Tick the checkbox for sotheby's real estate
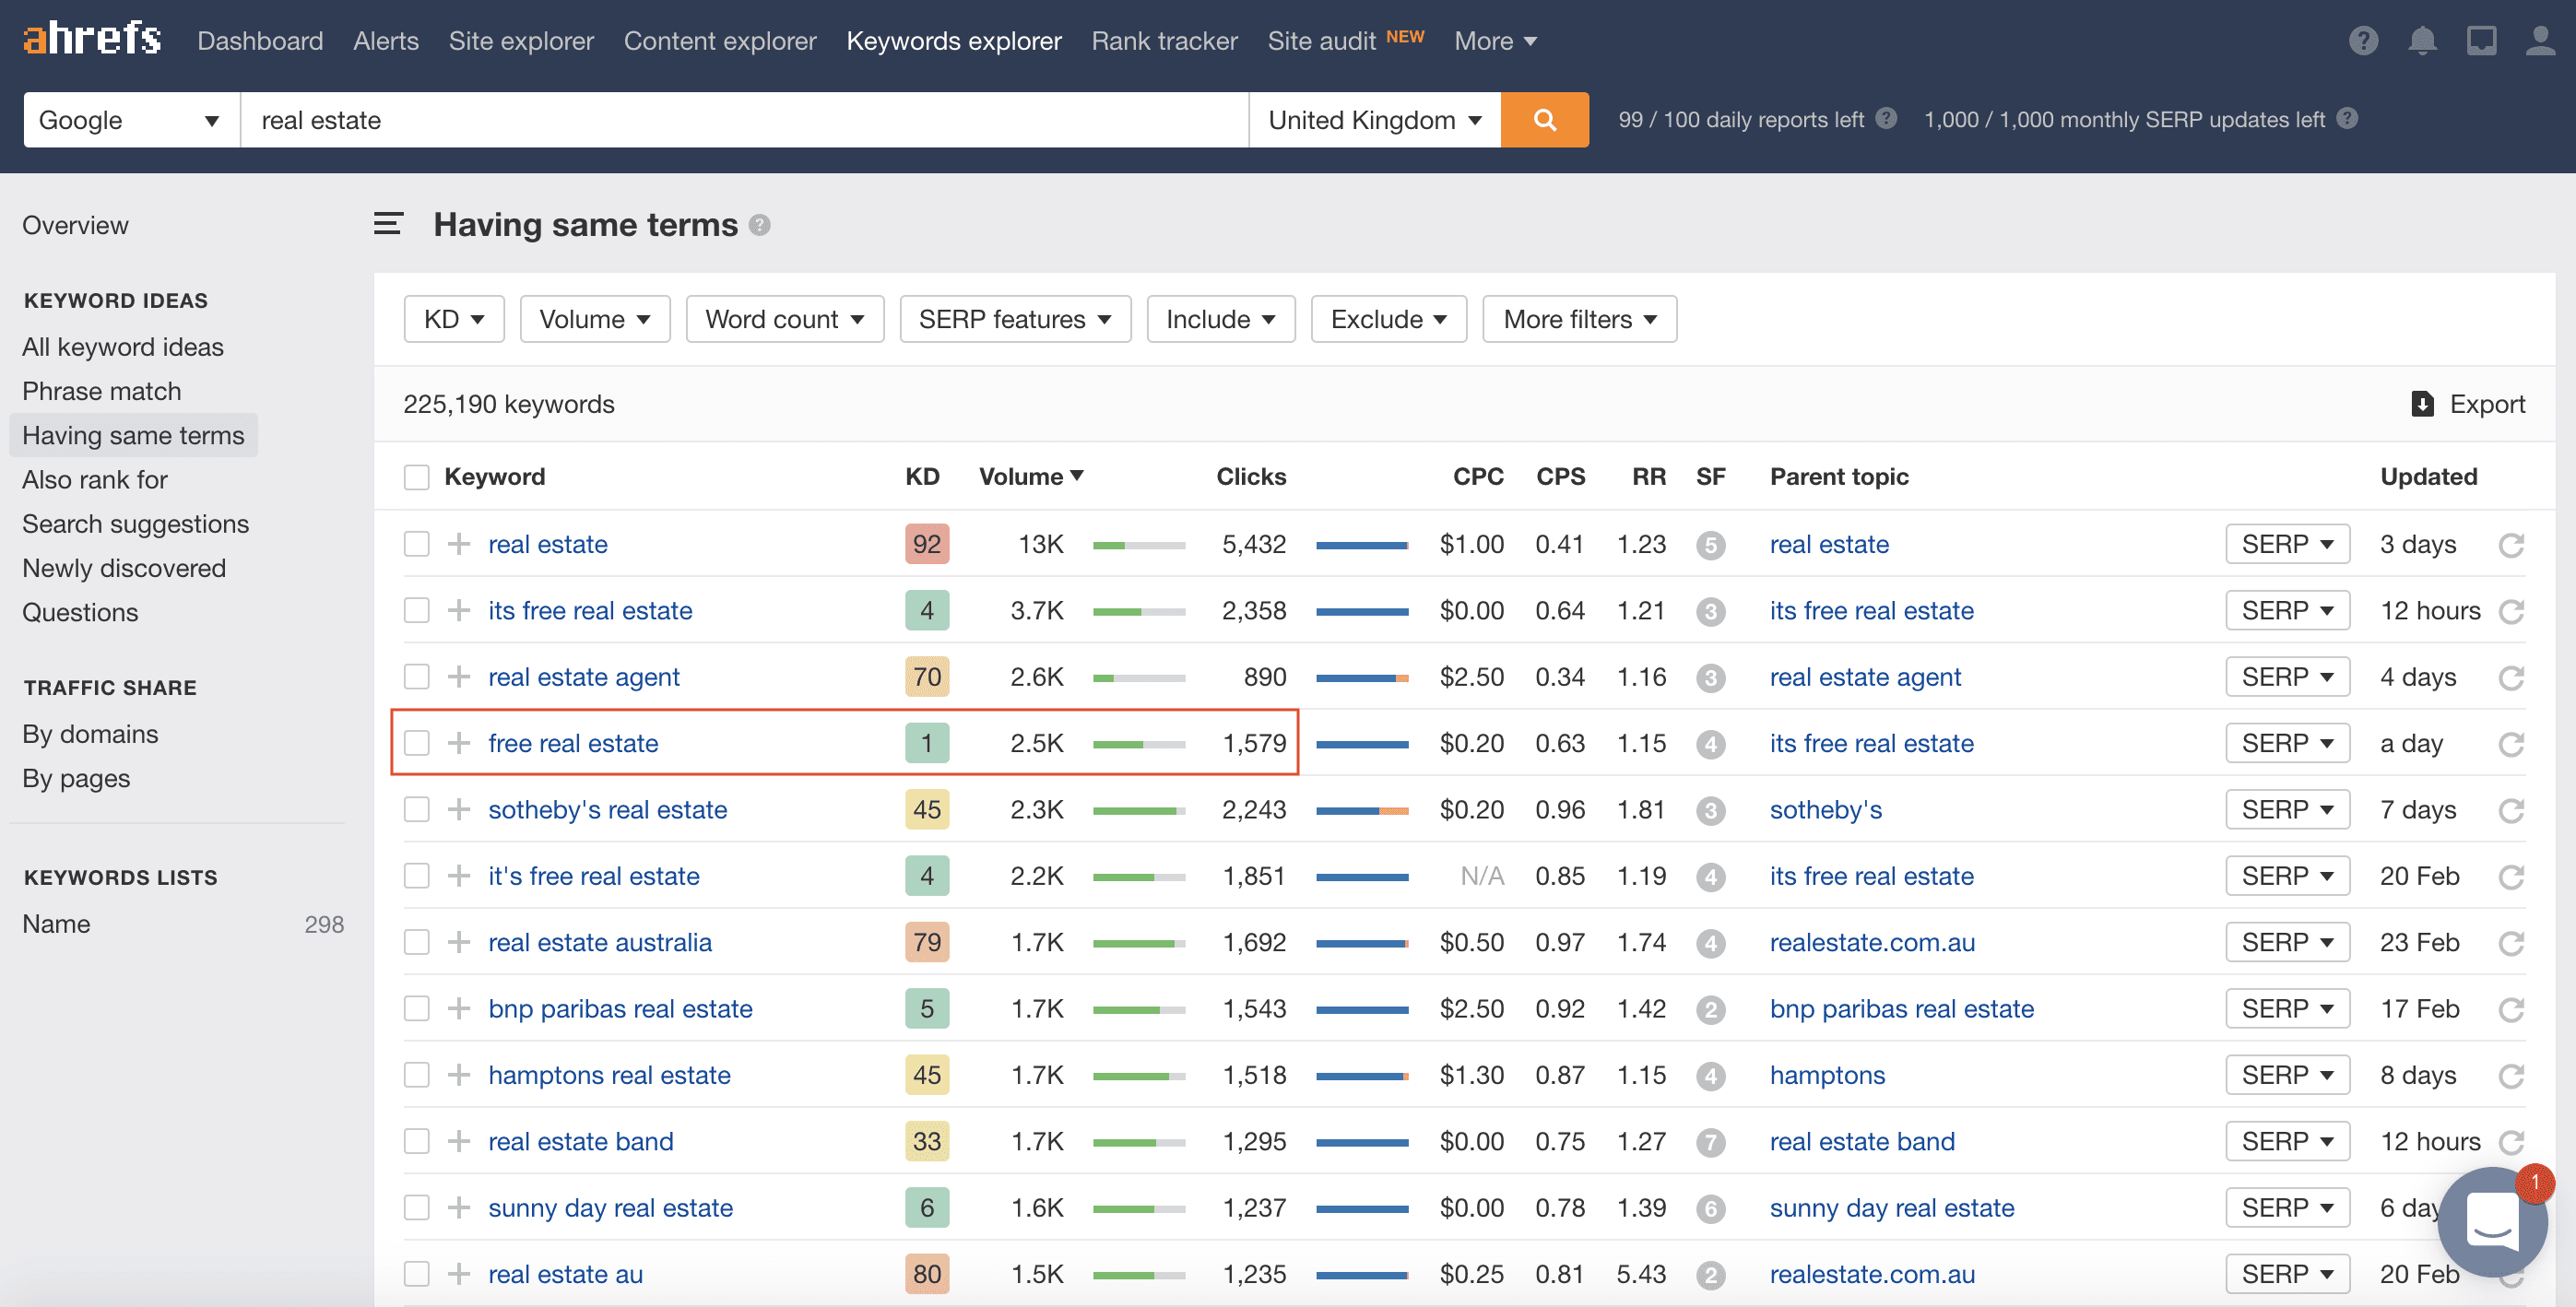Screen dimensions: 2576x1307 point(416,809)
